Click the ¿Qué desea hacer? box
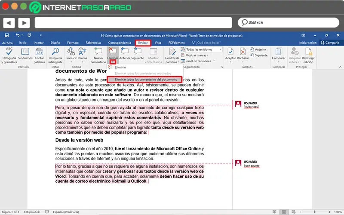This screenshot has width=344, height=215. (206, 43)
